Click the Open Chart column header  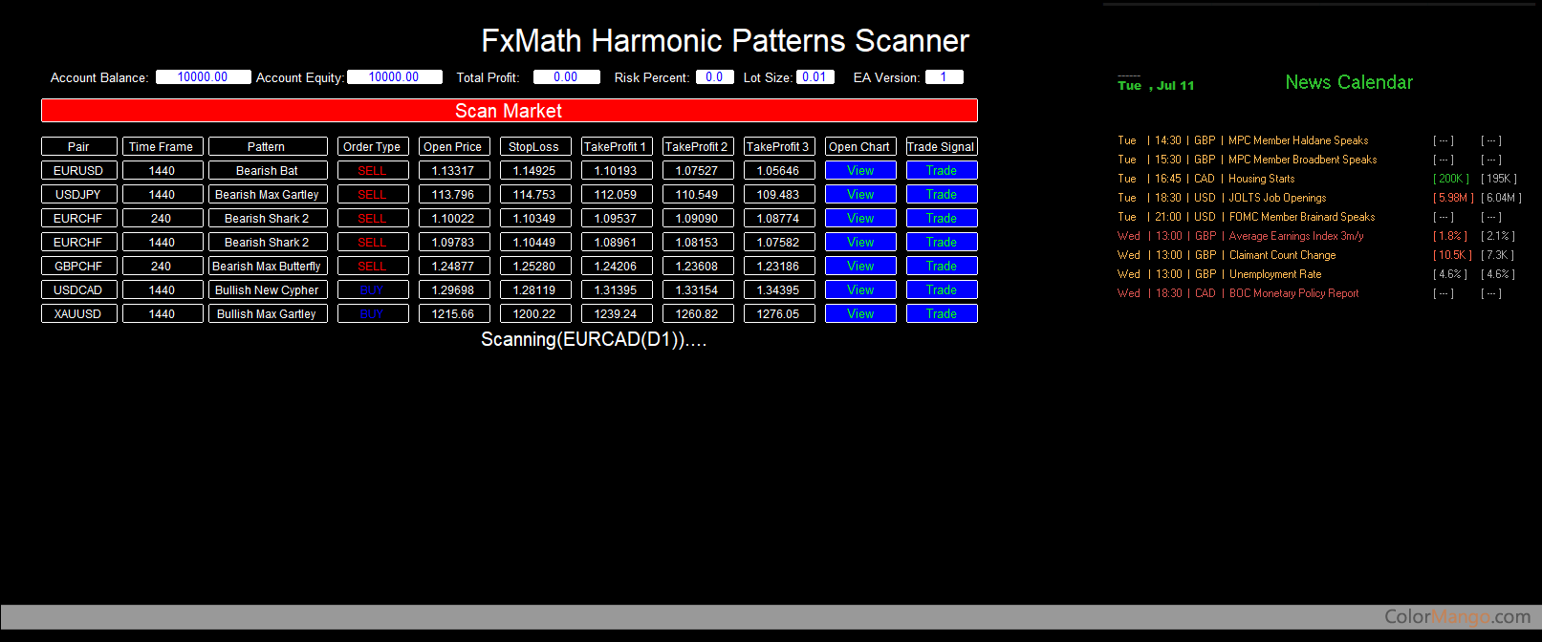tap(859, 146)
